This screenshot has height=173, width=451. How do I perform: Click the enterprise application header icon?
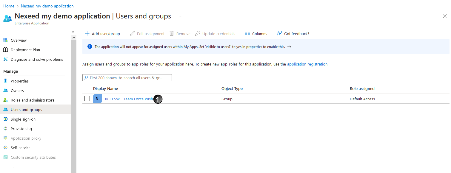(7, 18)
